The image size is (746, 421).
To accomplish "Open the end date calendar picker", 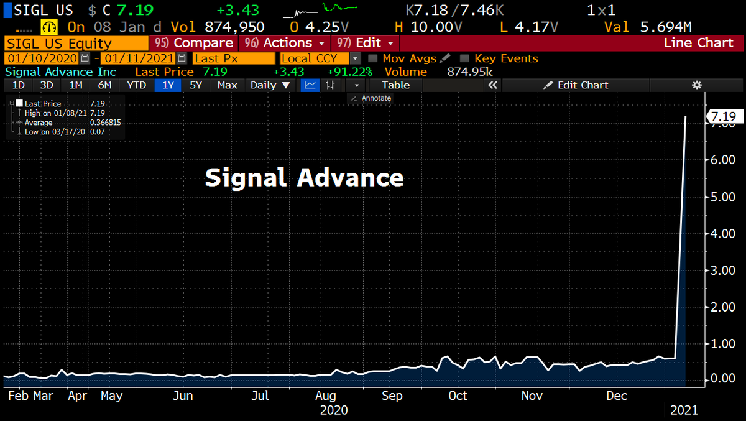I will [x=182, y=58].
